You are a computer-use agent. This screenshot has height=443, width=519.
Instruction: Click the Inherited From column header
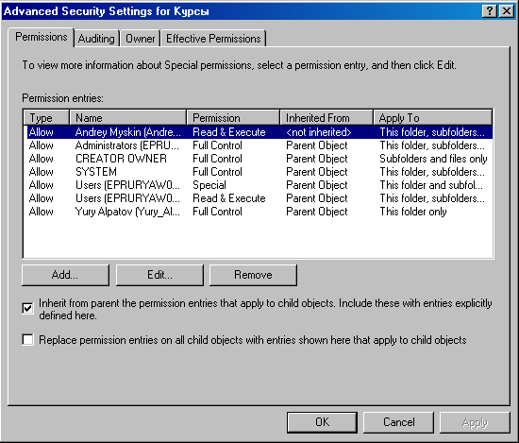coord(326,118)
